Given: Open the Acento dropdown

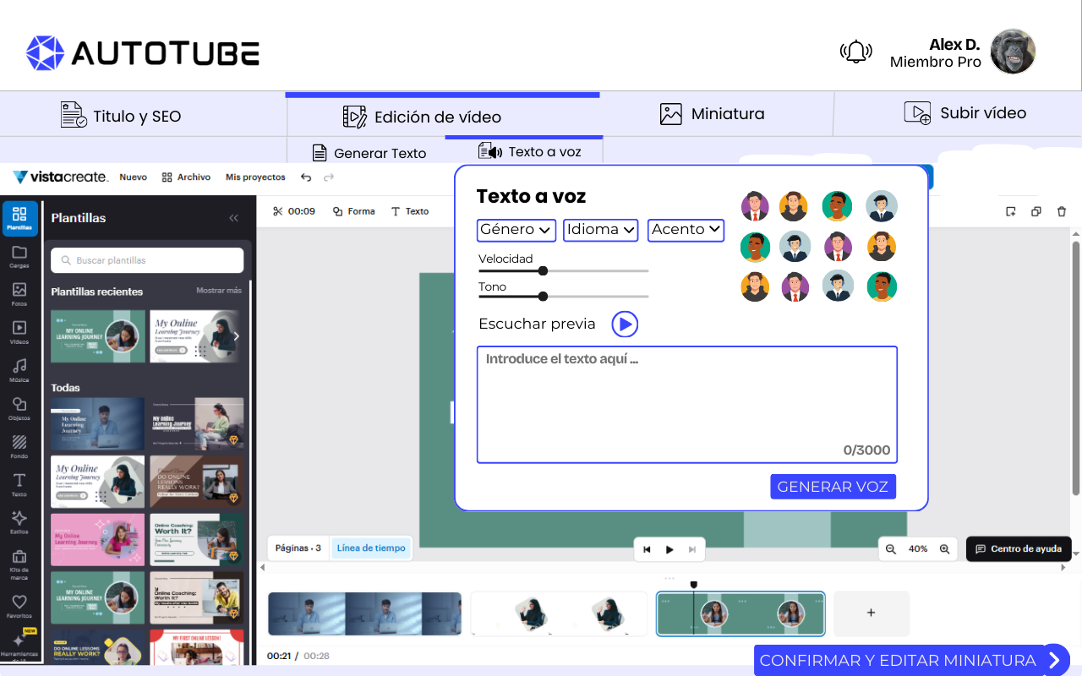Looking at the screenshot, I should click(x=686, y=230).
